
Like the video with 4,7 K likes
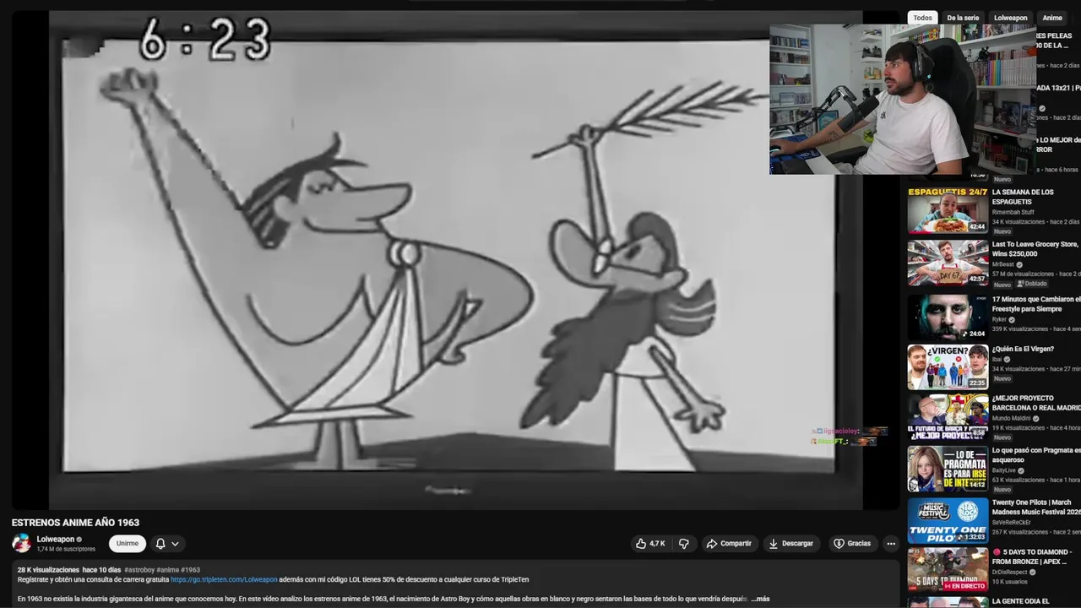(x=650, y=544)
